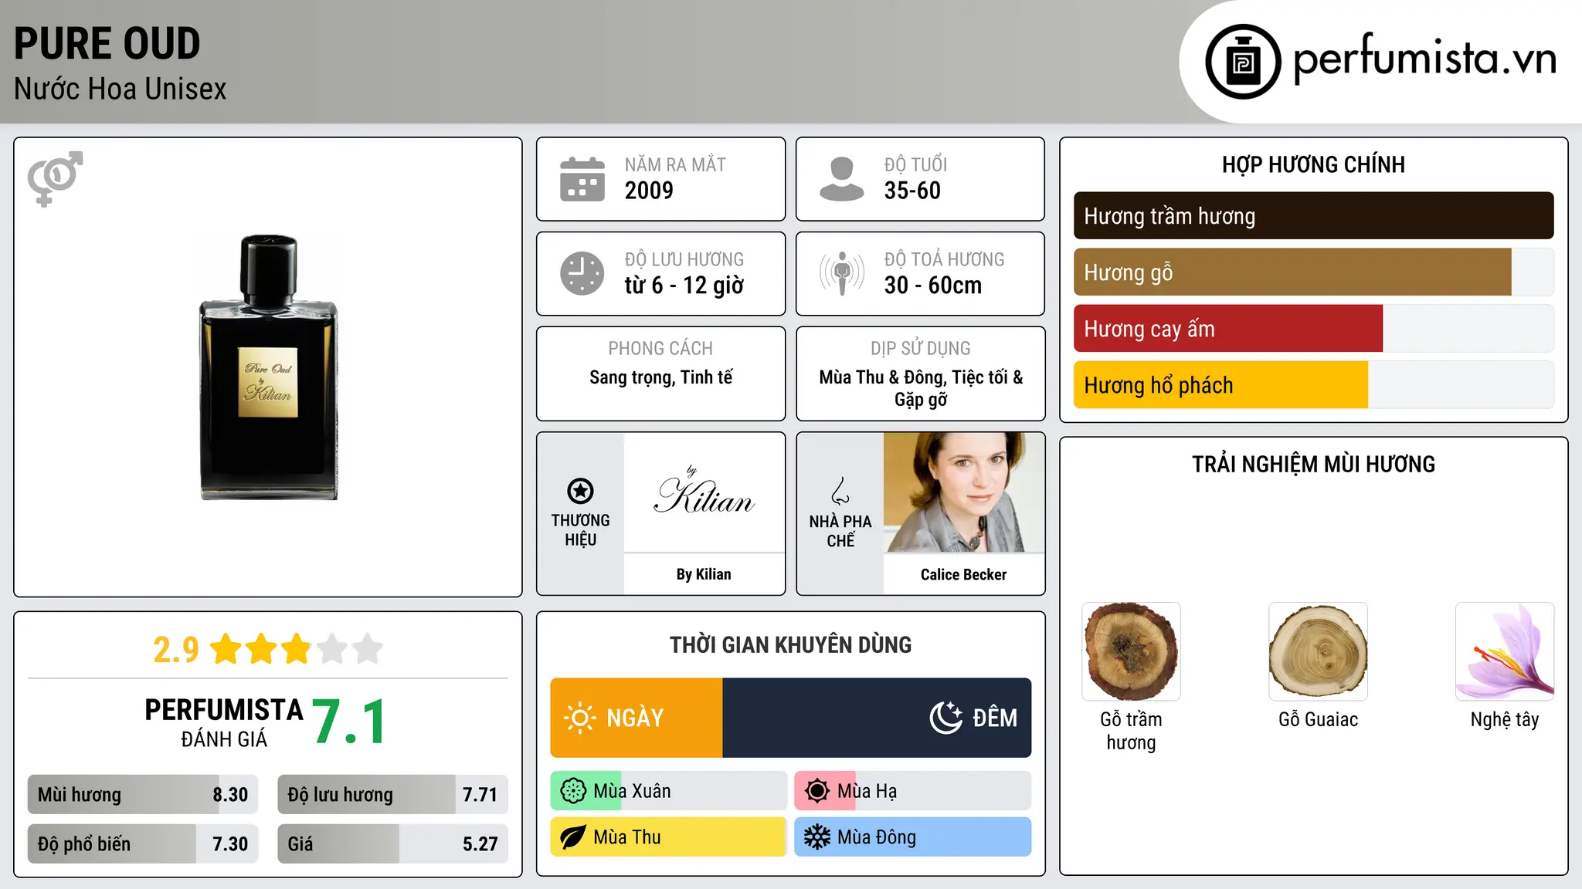Click the leaf icon for Mùa Thu
1582x889 pixels.
(573, 837)
